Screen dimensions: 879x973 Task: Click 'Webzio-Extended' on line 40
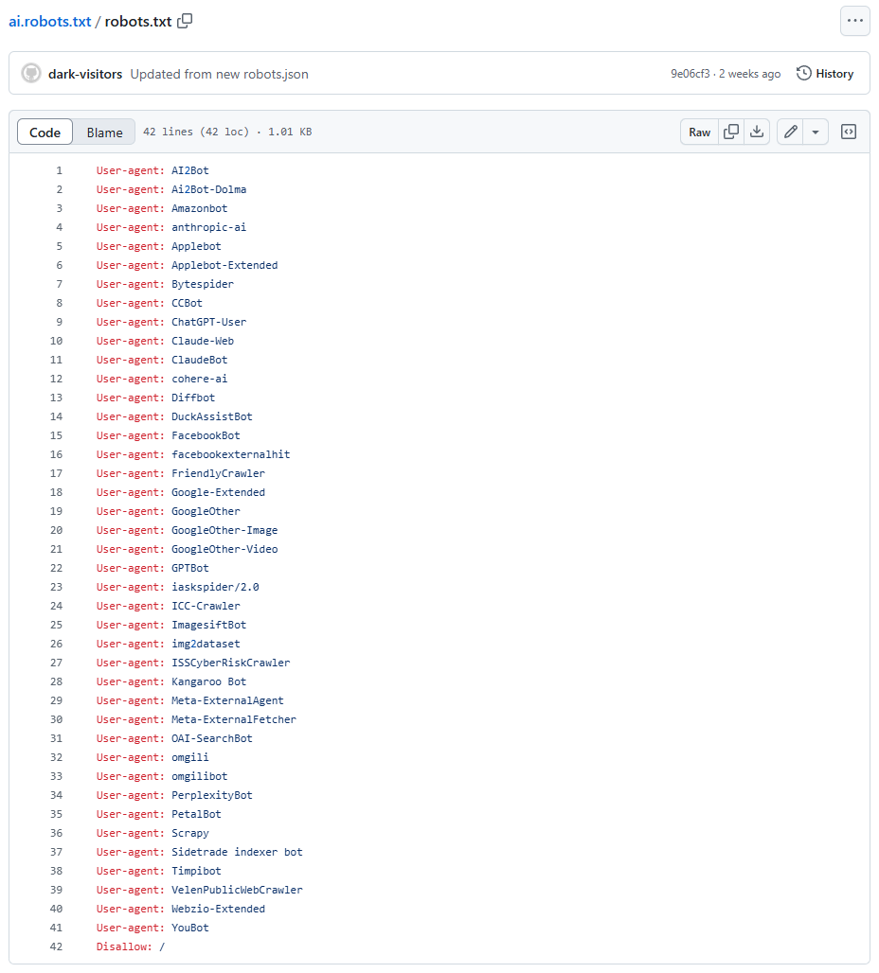(x=218, y=909)
